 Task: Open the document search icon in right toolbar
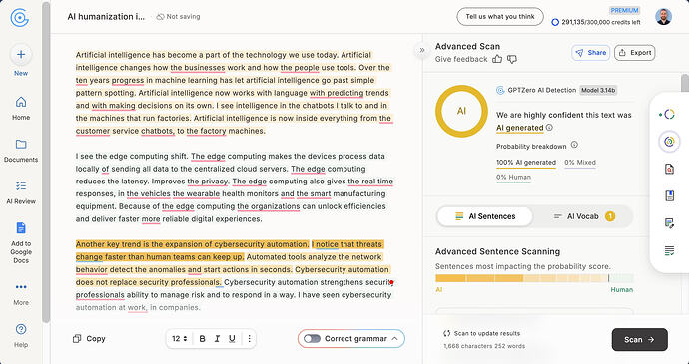669,169
